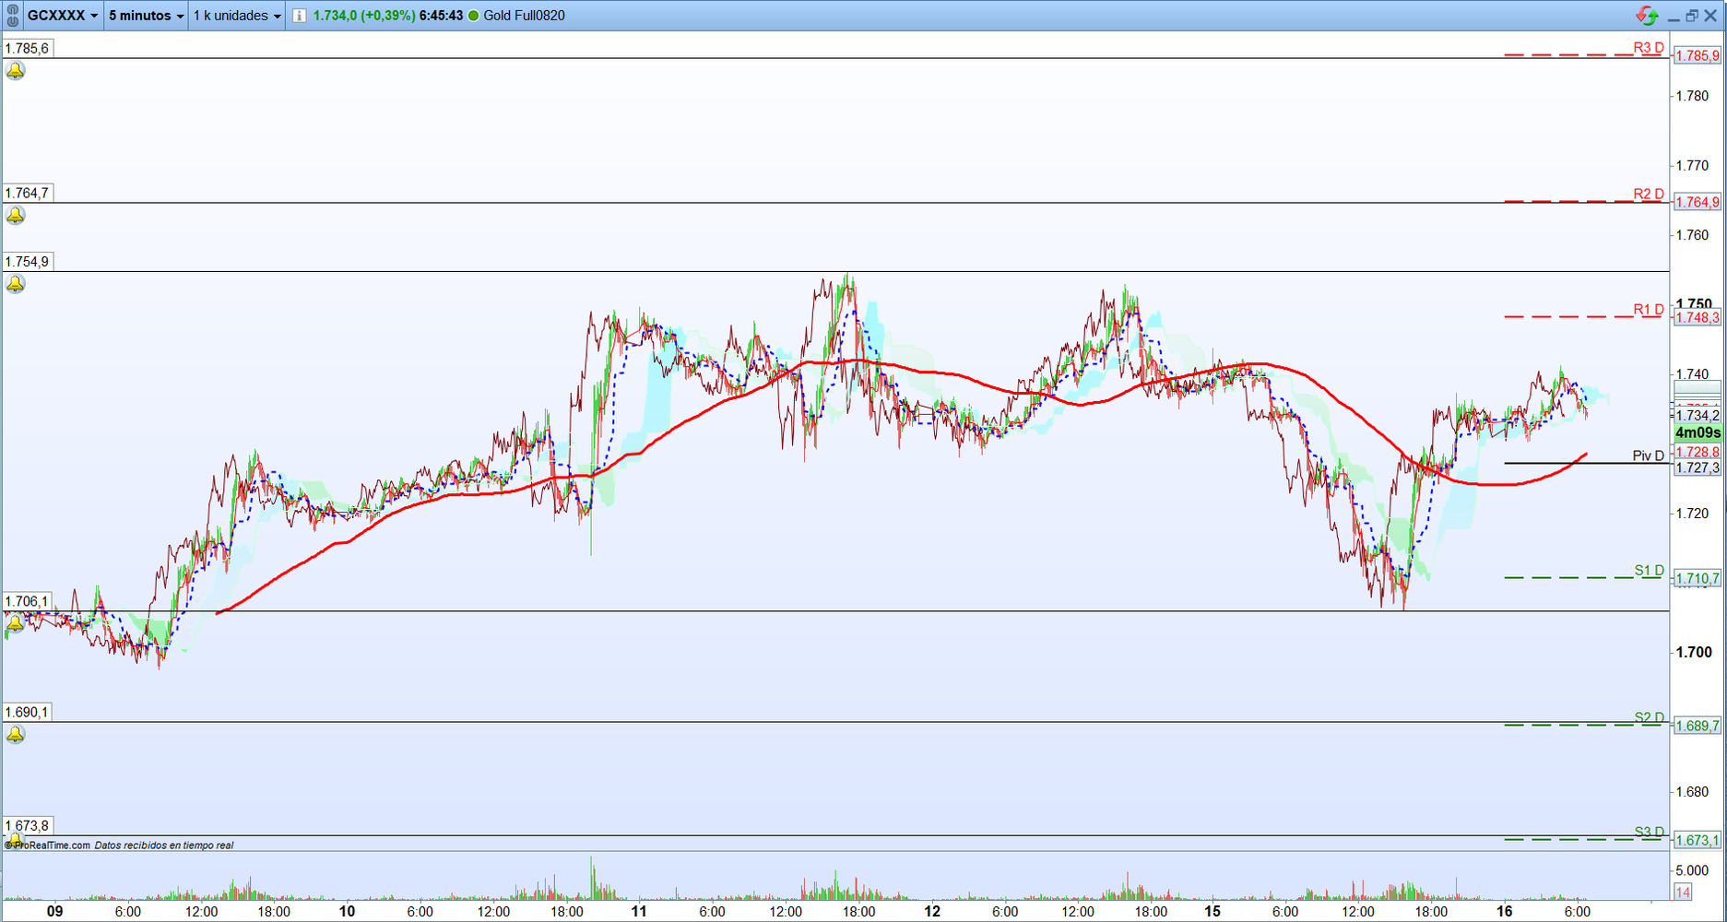Open the 1 k unidades dropdown
The image size is (1727, 922).
[x=237, y=16]
